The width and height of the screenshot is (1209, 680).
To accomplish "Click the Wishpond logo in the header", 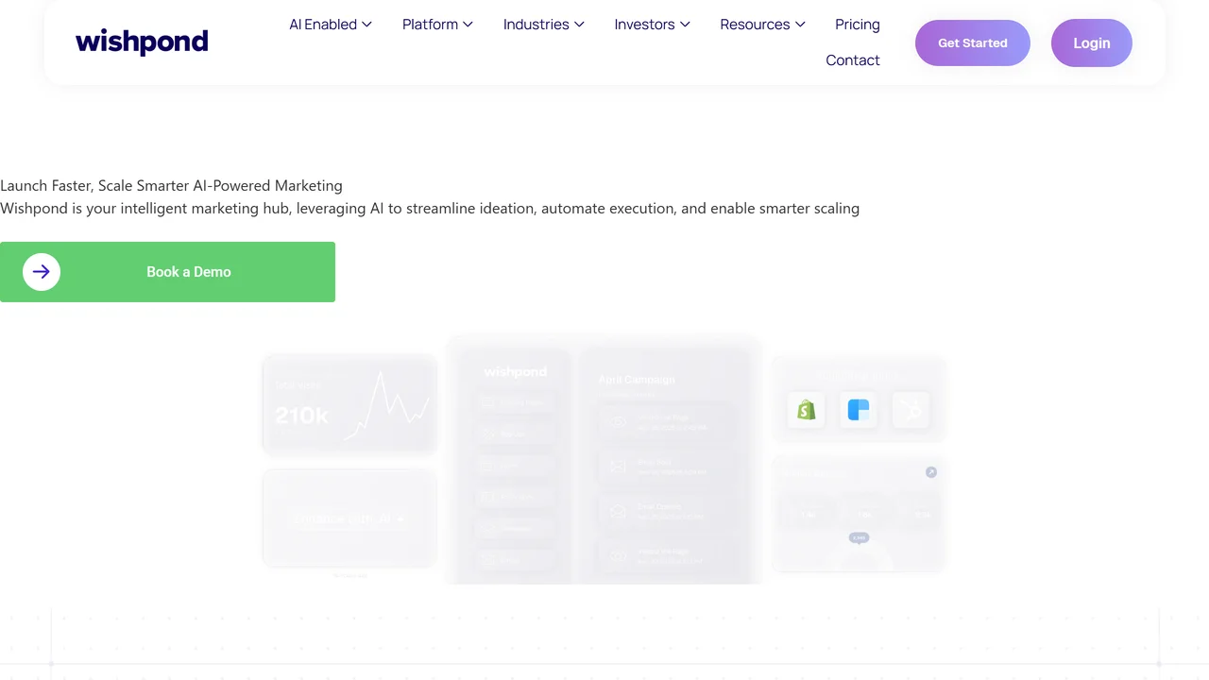I will (x=142, y=42).
